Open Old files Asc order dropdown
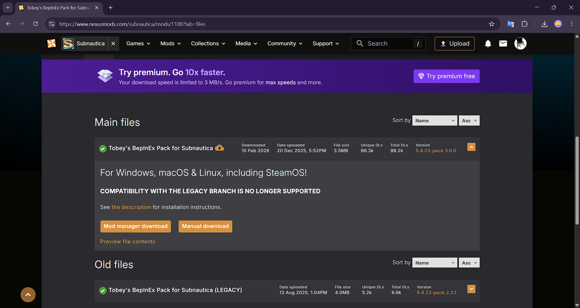Image resolution: width=580 pixels, height=308 pixels. click(469, 263)
